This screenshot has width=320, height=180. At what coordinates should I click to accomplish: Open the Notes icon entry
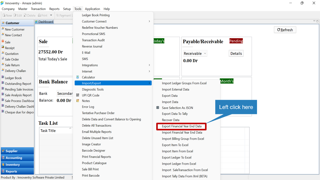point(78,101)
